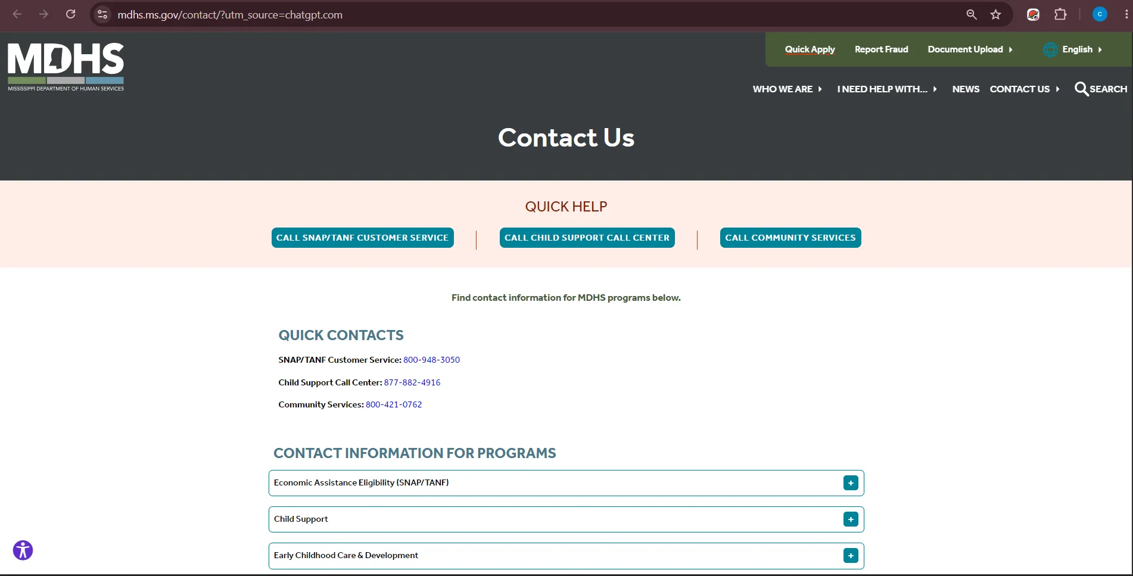Click Call Community Services button

click(790, 238)
